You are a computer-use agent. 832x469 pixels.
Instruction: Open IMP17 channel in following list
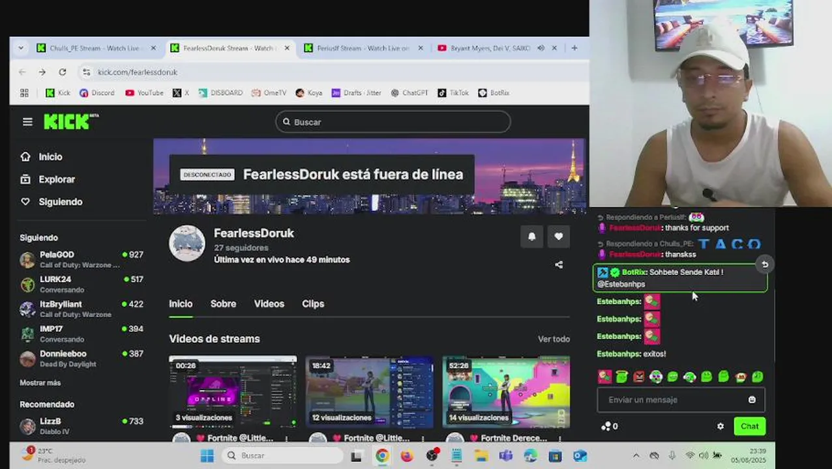[81, 334]
